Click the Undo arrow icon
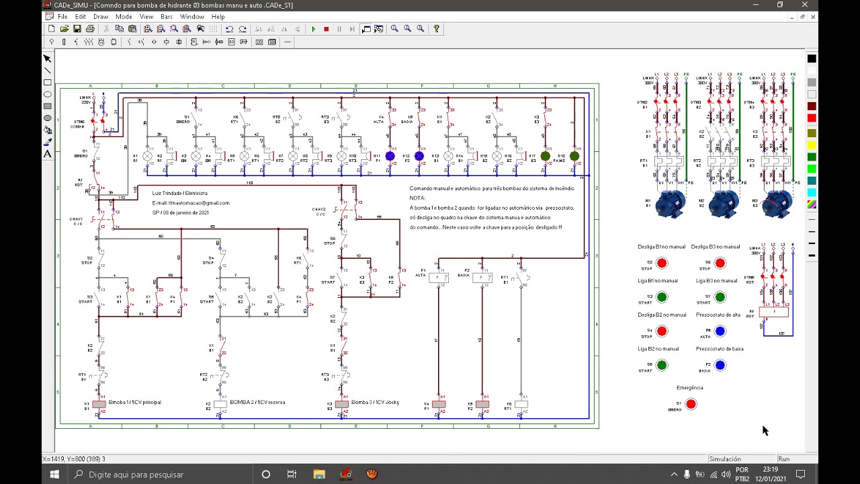The image size is (860, 484). coord(229,29)
